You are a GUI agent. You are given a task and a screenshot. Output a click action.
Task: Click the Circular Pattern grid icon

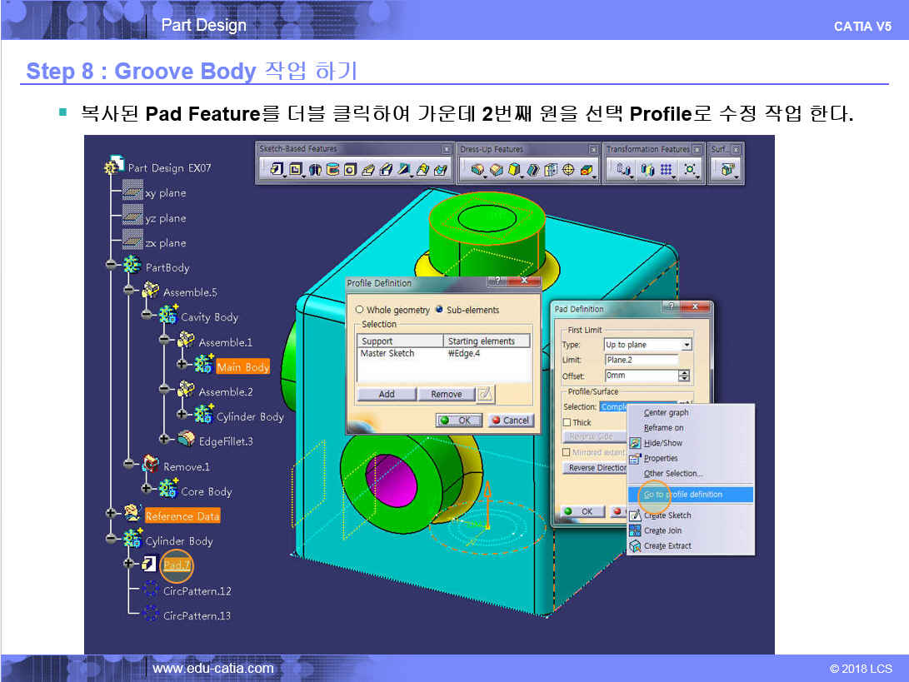[x=667, y=170]
